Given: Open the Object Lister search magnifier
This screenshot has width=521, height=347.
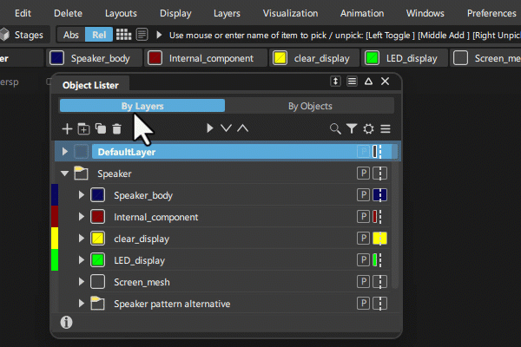Looking at the screenshot, I should (x=335, y=128).
